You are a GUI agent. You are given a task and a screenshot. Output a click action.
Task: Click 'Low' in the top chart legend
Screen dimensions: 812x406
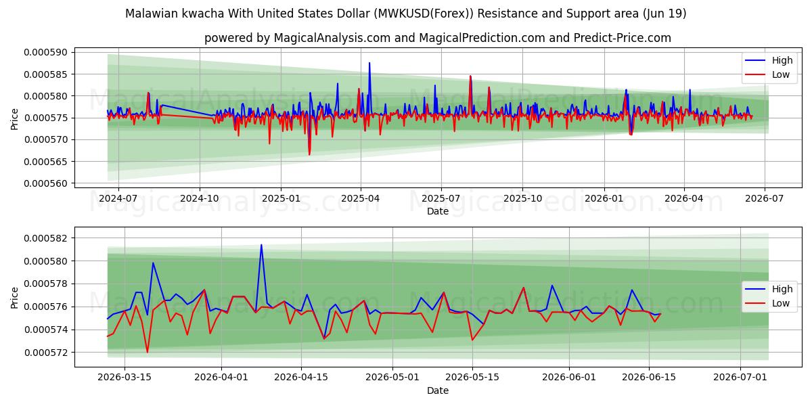(x=781, y=74)
